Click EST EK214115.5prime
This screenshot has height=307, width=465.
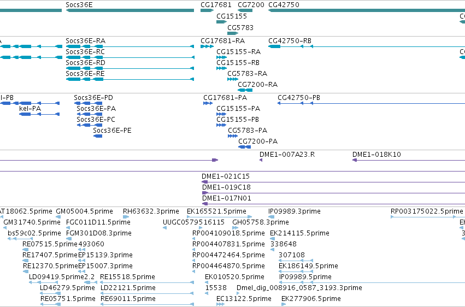(299, 233)
